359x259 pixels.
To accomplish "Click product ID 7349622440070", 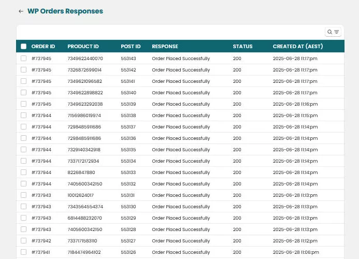I will coord(85,59).
